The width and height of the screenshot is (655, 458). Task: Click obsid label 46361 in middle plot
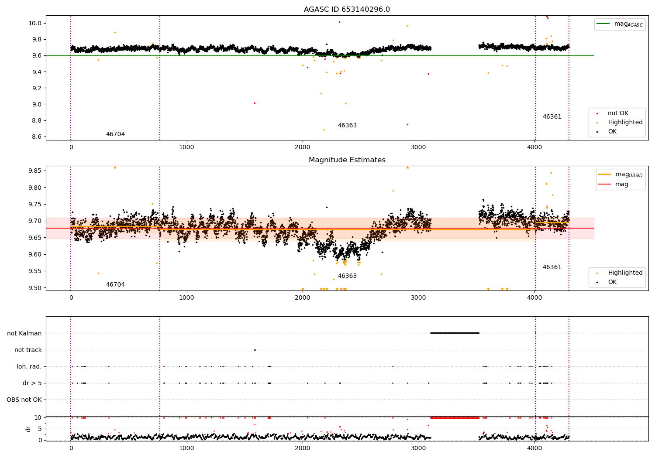point(552,267)
